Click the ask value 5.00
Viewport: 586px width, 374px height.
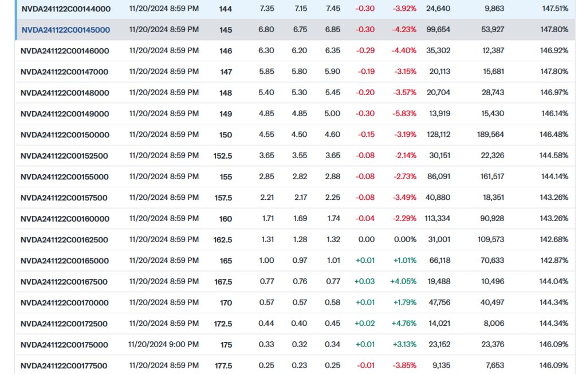click(332, 113)
